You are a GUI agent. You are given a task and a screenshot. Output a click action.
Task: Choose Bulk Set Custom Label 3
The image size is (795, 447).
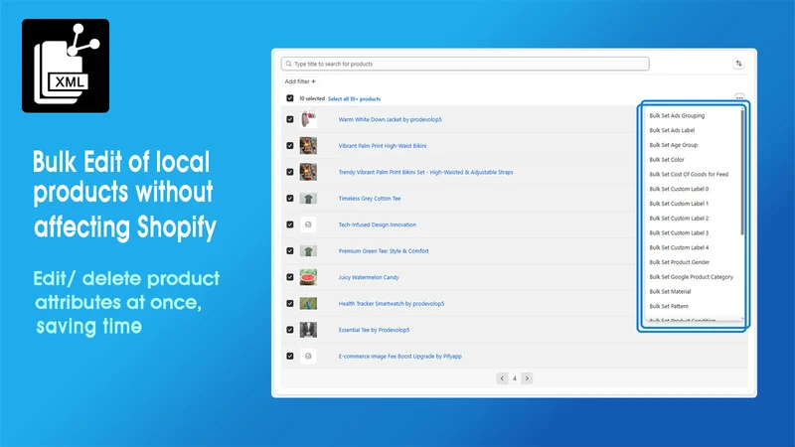pos(679,233)
